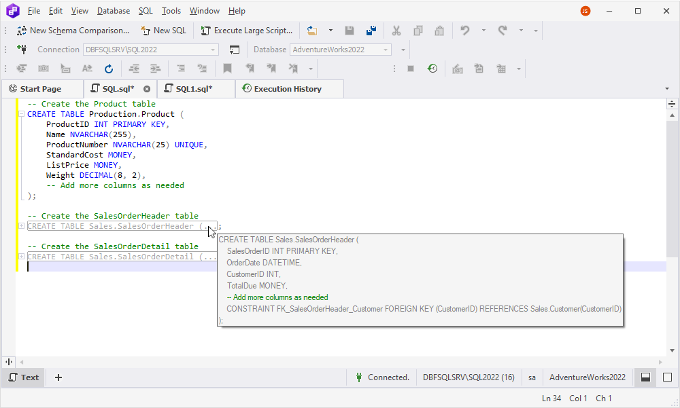680x408 pixels.
Task: Click the plus button beside Text tab
Action: (x=58, y=377)
